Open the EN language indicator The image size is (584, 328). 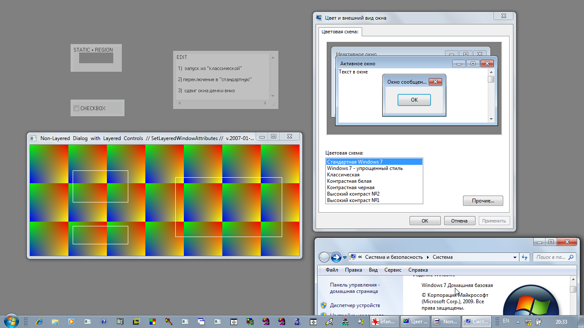click(x=506, y=321)
